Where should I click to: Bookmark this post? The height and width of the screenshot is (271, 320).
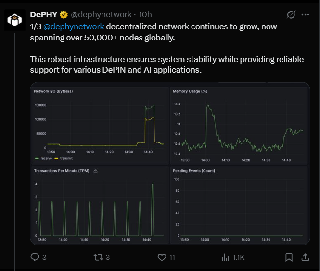(289, 258)
